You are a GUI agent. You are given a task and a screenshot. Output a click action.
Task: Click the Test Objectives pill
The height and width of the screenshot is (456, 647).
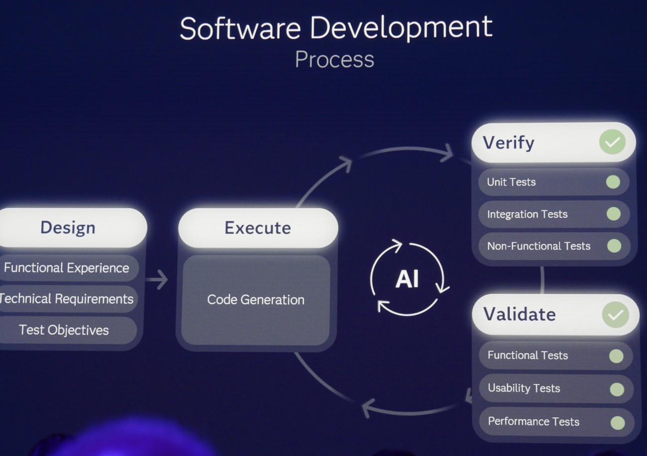coord(64,330)
